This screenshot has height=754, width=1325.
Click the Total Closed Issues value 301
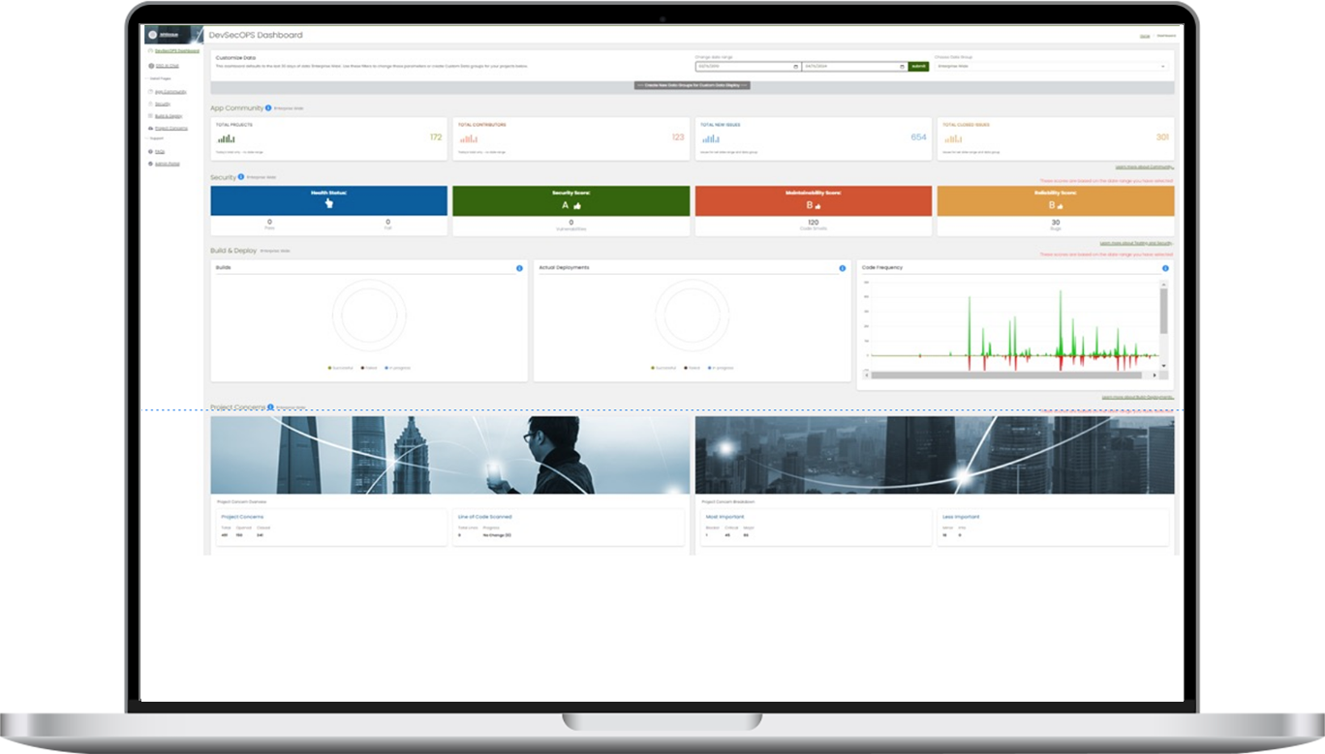click(1162, 137)
